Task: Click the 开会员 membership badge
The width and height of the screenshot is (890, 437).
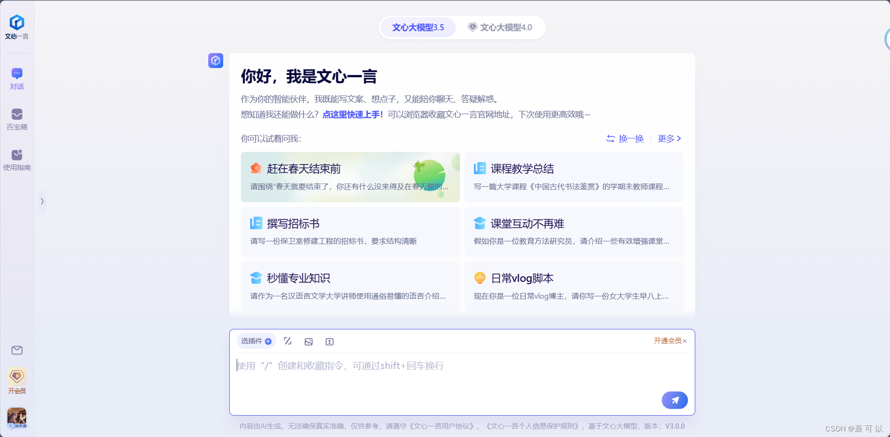Action: (x=17, y=381)
